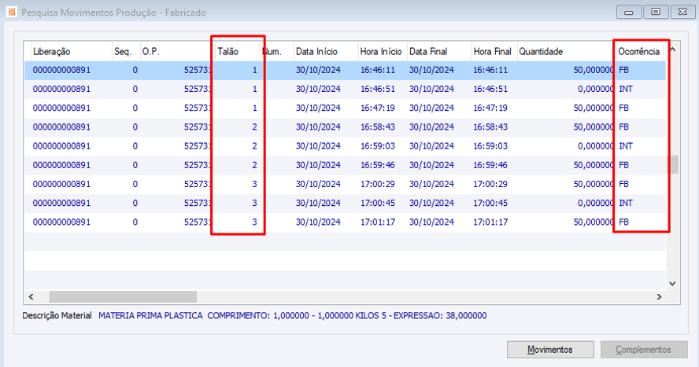Click the Descrição Material label
699x367 pixels.
[57, 316]
